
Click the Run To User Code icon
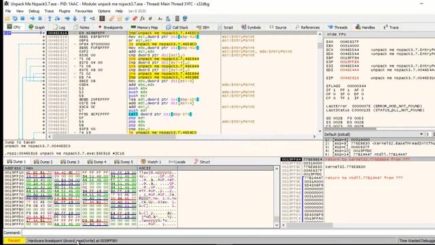pos(92,18)
